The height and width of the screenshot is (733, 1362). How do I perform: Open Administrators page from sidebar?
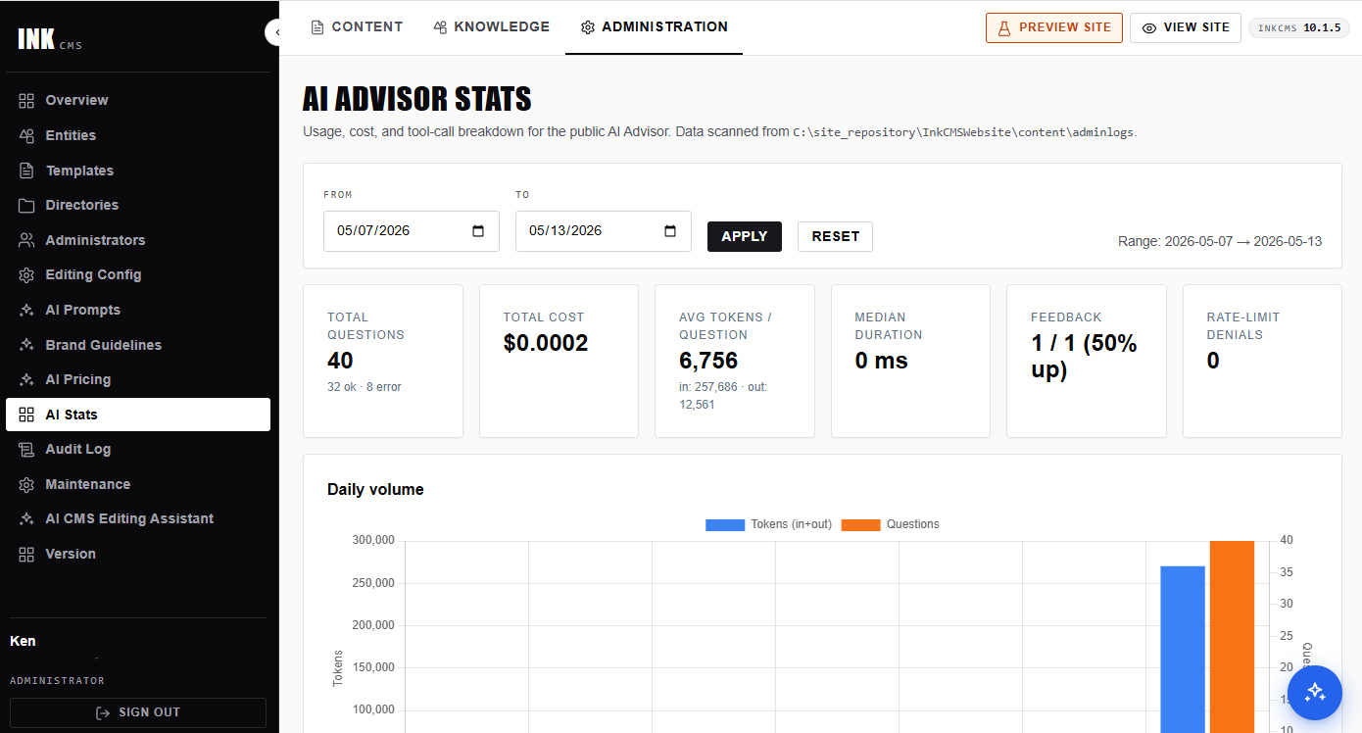point(138,240)
